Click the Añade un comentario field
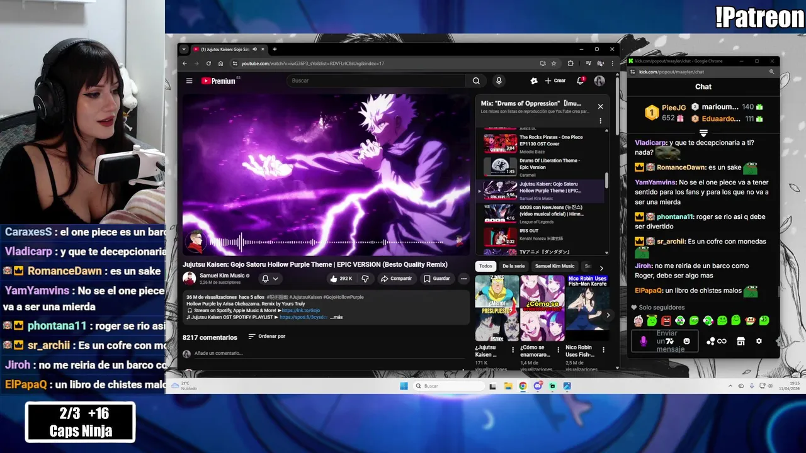 (x=327, y=354)
